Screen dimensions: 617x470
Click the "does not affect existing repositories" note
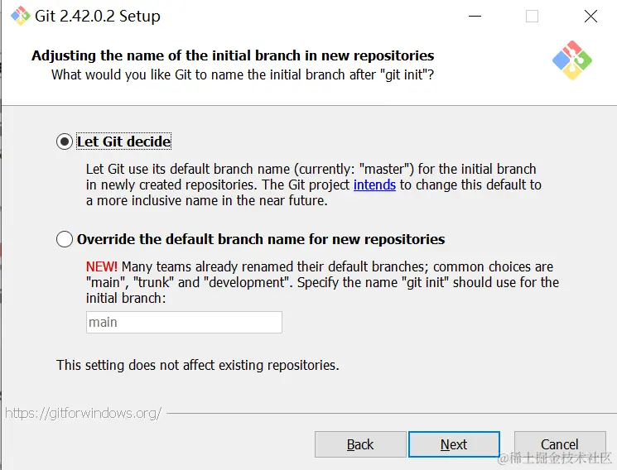tap(198, 365)
